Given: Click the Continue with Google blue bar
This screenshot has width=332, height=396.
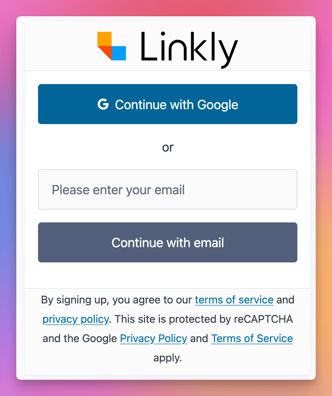Looking at the screenshot, I should 168,104.
